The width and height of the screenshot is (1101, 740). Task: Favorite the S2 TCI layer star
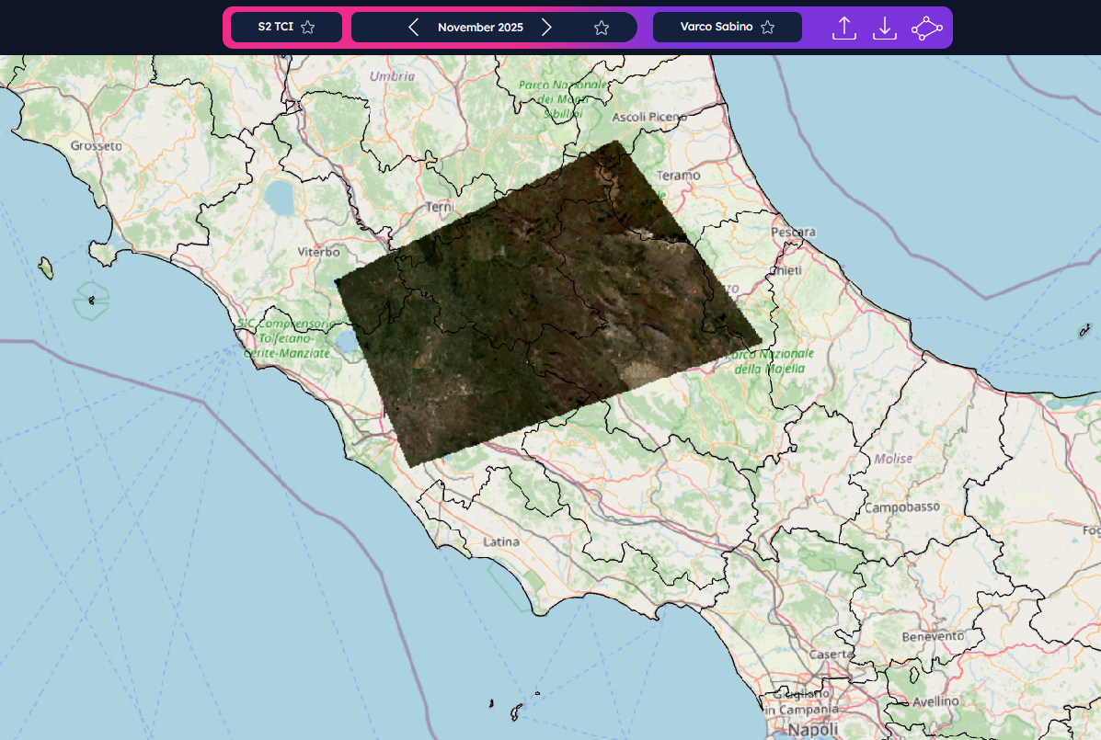click(308, 28)
